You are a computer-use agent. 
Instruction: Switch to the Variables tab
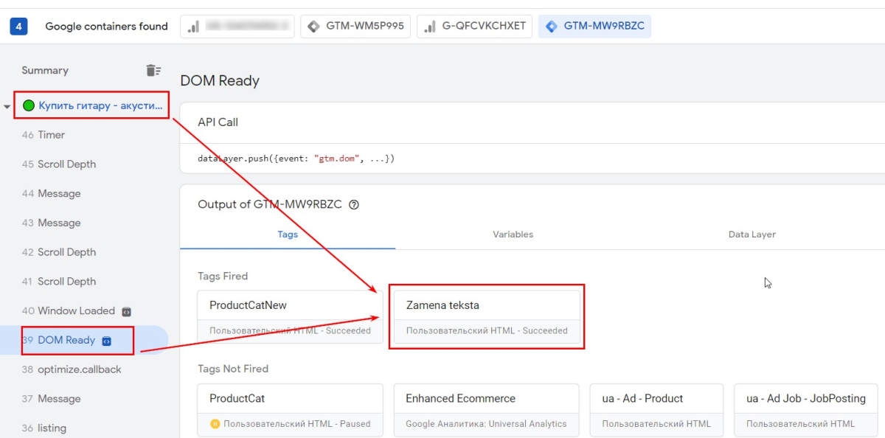(513, 234)
